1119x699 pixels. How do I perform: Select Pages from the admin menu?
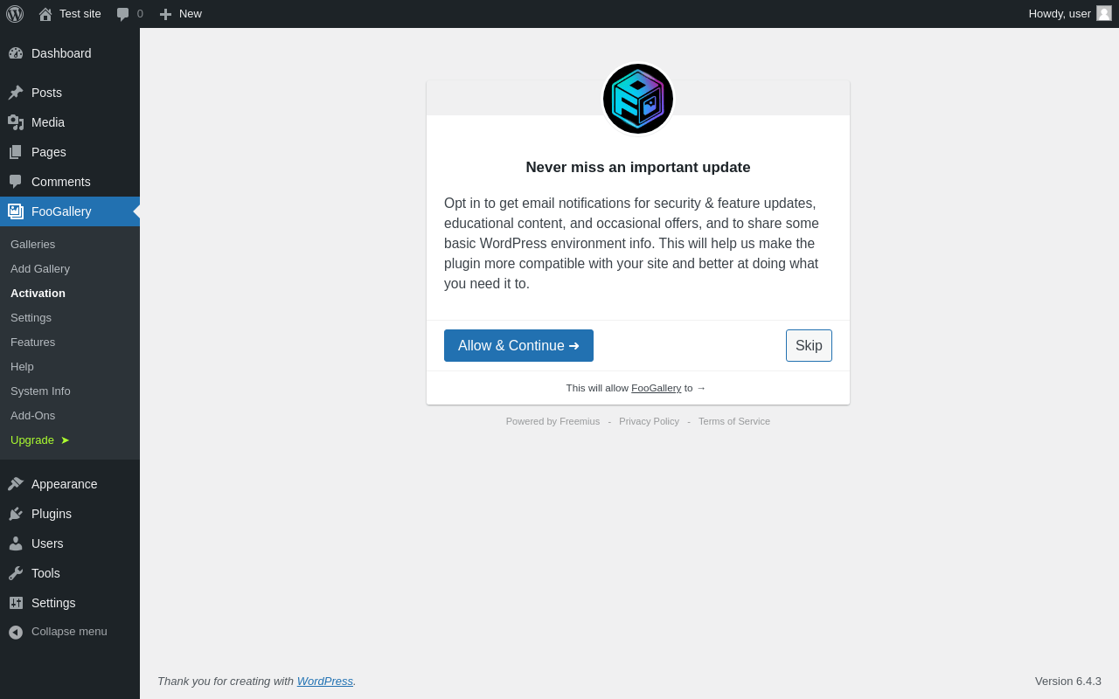70,152
